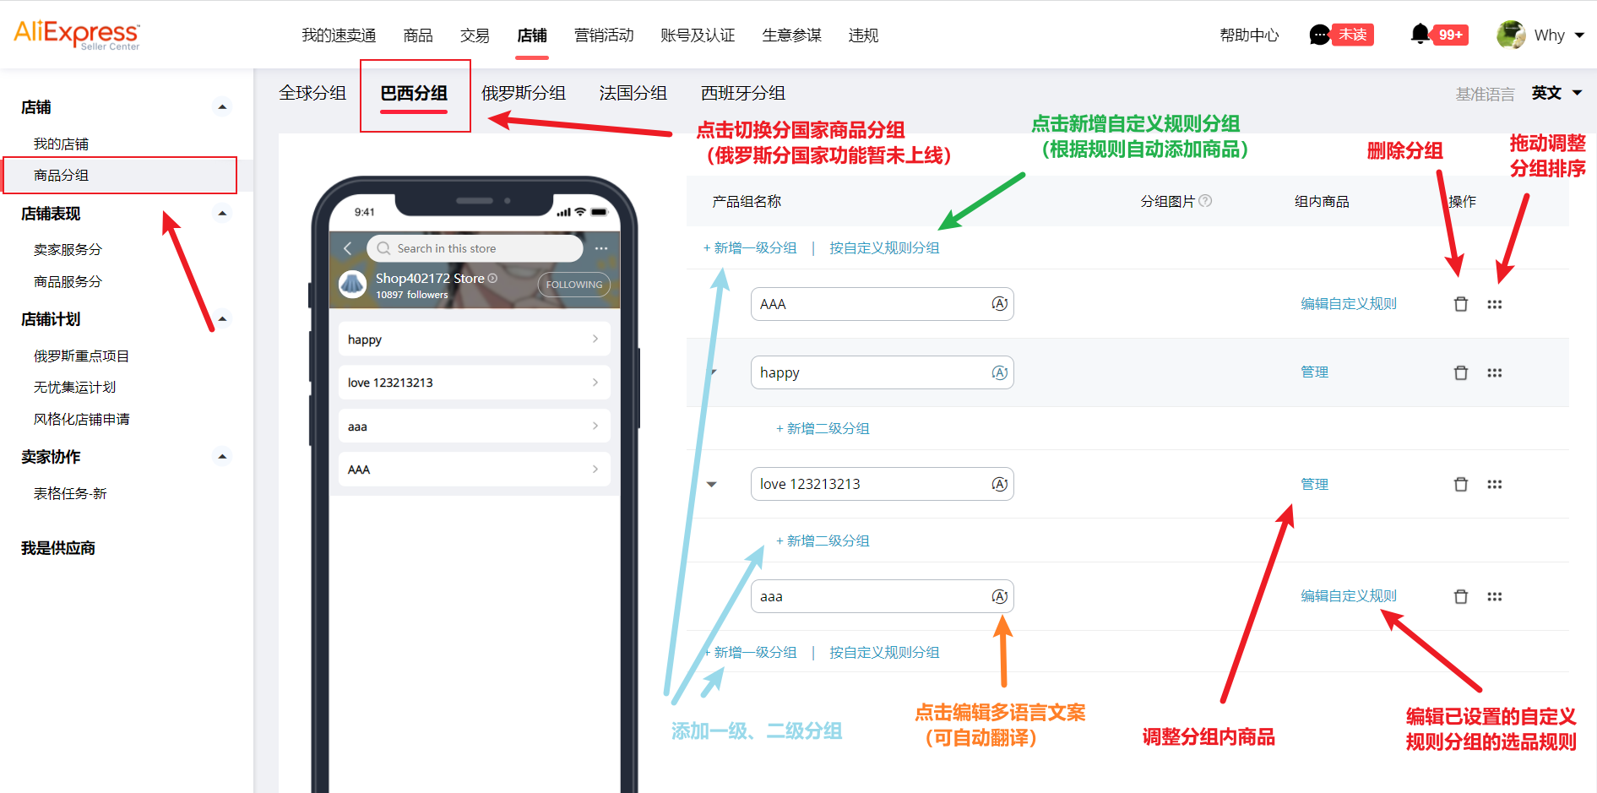1597x793 pixels.
Task: Open the 违规 top menu
Action: coord(863,35)
